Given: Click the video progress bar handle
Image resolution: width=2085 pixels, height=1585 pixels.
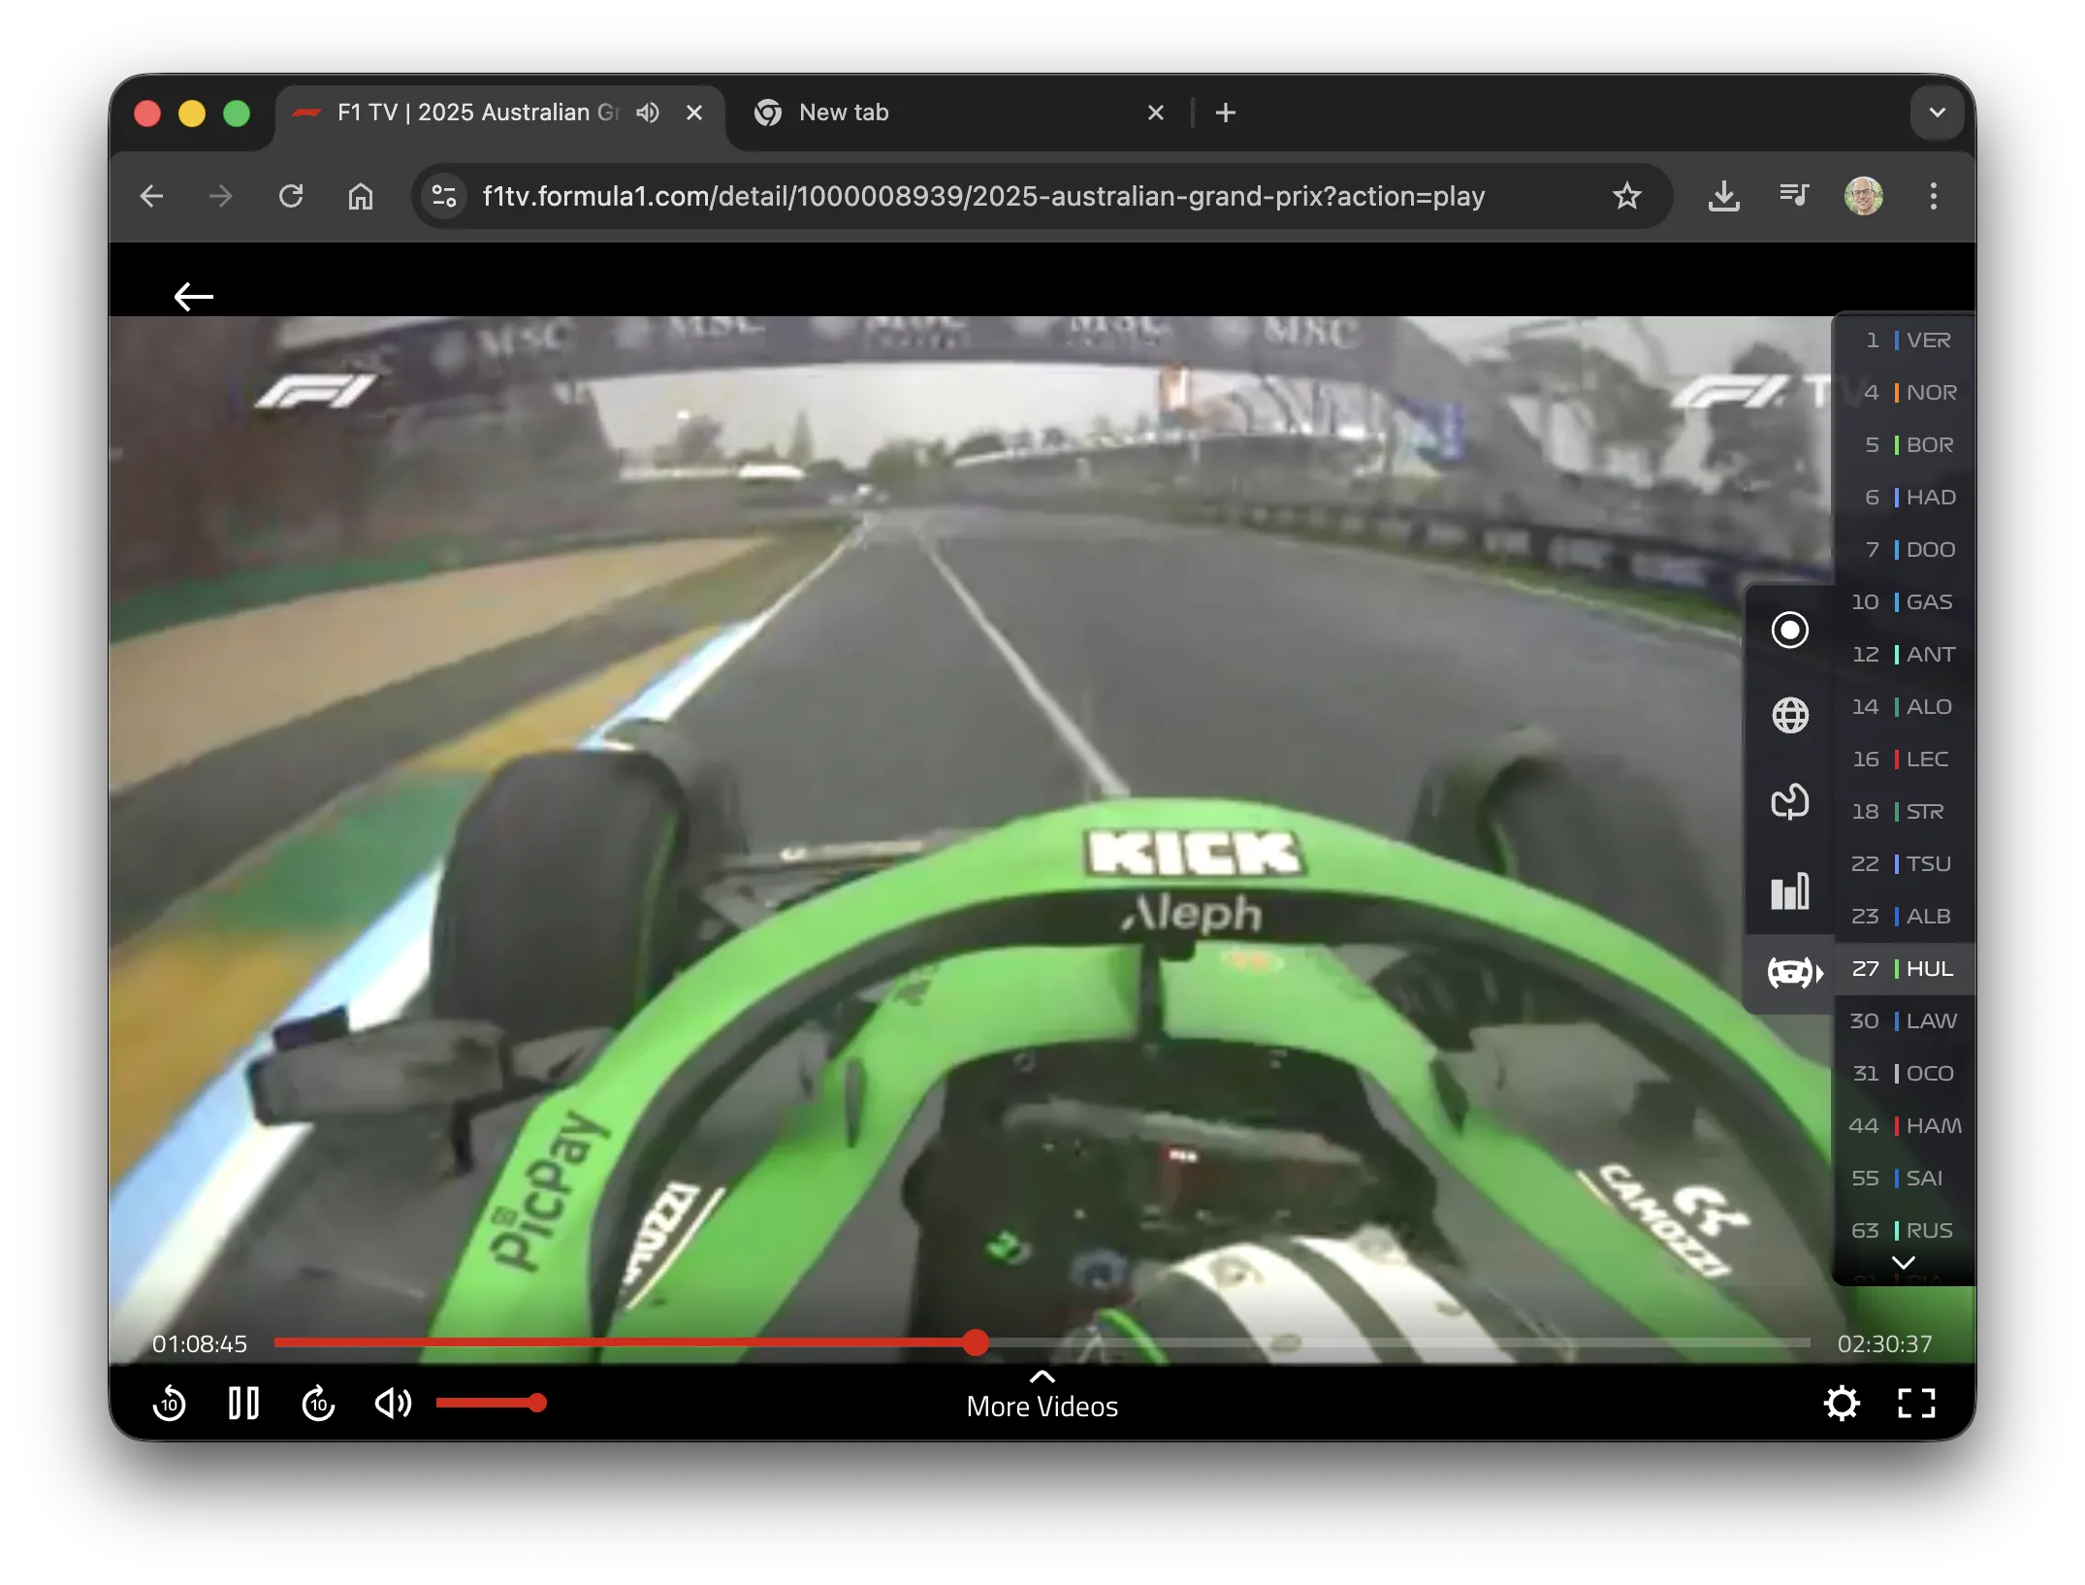Looking at the screenshot, I should click(x=976, y=1342).
